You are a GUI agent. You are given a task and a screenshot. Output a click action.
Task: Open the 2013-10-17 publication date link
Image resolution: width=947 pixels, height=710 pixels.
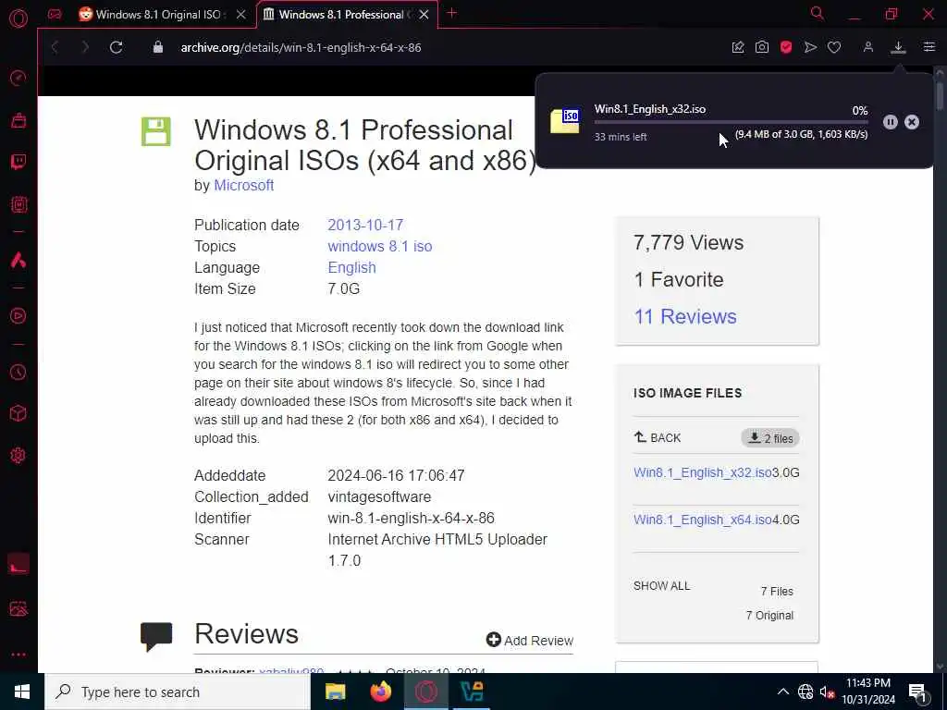coord(365,226)
